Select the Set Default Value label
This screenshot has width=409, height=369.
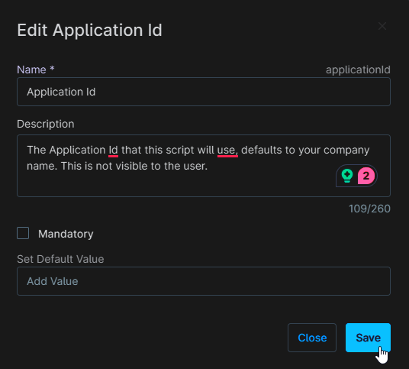(x=60, y=259)
